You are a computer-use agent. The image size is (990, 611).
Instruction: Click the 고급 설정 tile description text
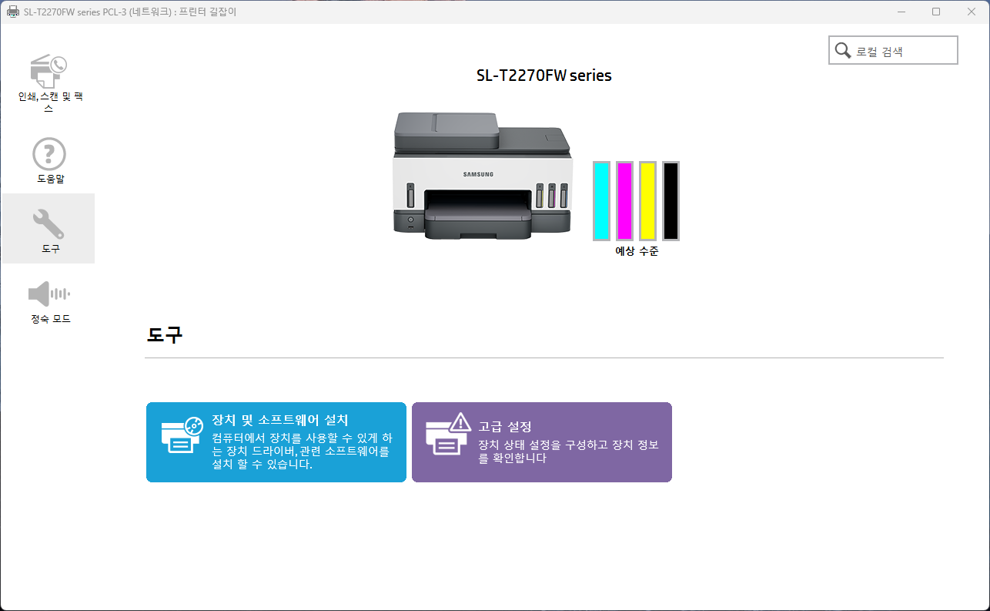click(x=568, y=451)
